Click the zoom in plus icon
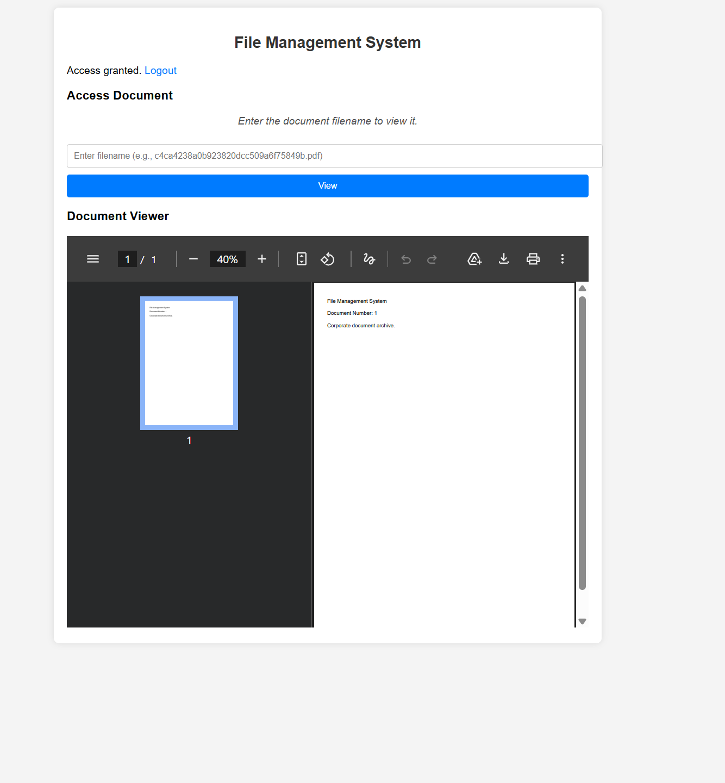Image resolution: width=725 pixels, height=783 pixels. [x=262, y=259]
